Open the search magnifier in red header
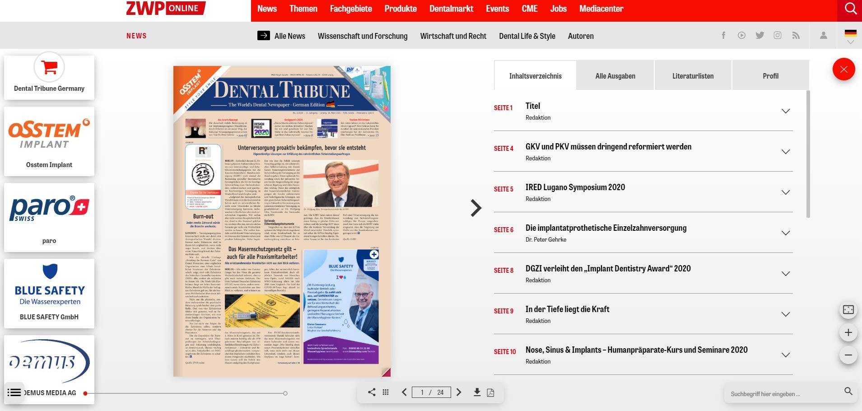 [x=850, y=9]
